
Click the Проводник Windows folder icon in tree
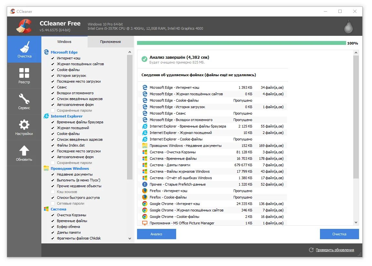(46, 169)
